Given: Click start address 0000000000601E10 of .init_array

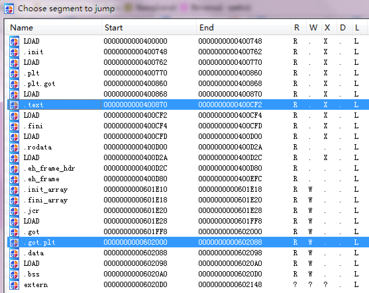Looking at the screenshot, I should [135, 189].
